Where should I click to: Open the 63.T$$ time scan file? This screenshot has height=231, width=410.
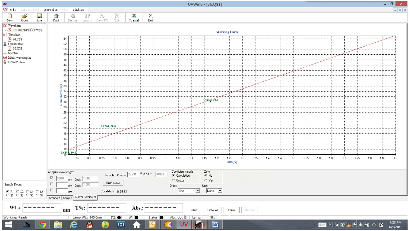17,39
